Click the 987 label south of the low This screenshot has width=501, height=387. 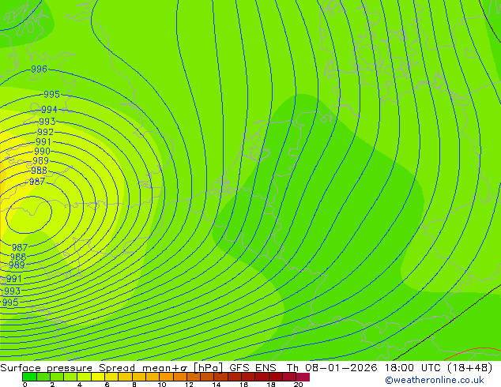click(x=20, y=247)
